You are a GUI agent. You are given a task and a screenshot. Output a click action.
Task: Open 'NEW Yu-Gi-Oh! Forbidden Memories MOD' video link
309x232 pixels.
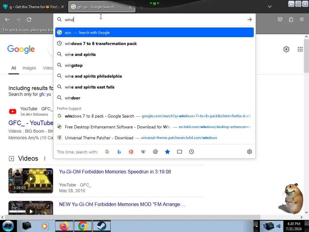point(122,204)
